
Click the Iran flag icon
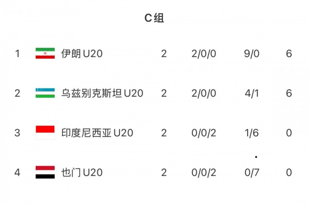coord(45,54)
